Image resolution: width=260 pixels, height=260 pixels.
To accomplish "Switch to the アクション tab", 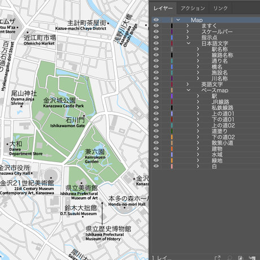I will pos(193,8).
